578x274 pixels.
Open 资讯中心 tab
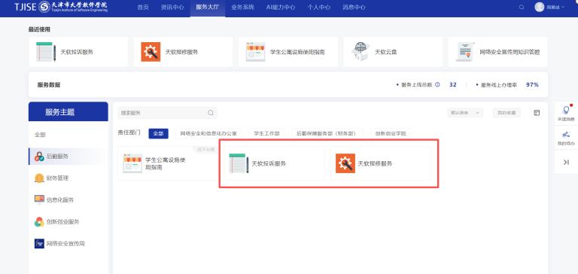point(172,7)
